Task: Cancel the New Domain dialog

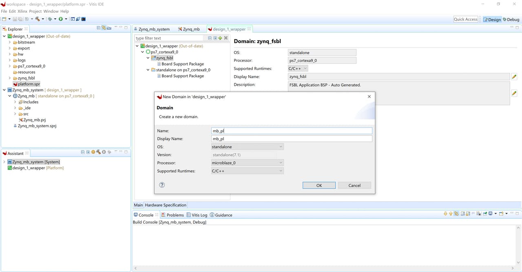Action: pyautogui.click(x=354, y=185)
